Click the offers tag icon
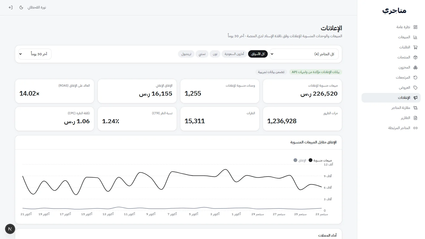 click(415, 88)
